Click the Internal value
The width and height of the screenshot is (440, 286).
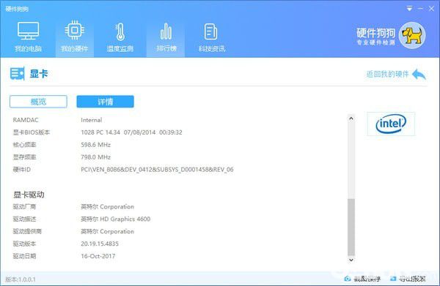coord(91,120)
